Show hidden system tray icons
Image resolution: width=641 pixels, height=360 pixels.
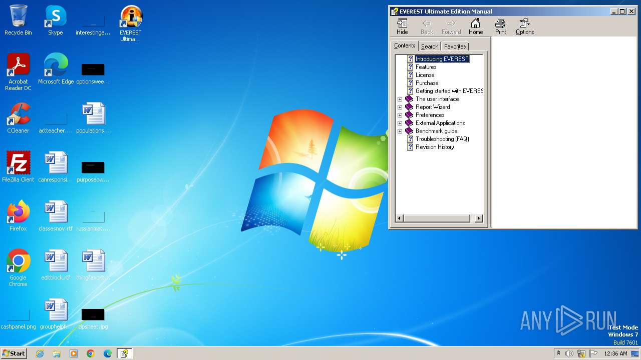coord(558,353)
